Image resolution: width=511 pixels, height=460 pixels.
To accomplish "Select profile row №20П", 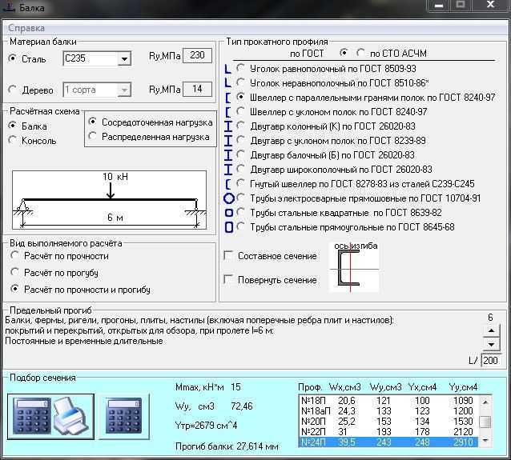I will coord(388,422).
